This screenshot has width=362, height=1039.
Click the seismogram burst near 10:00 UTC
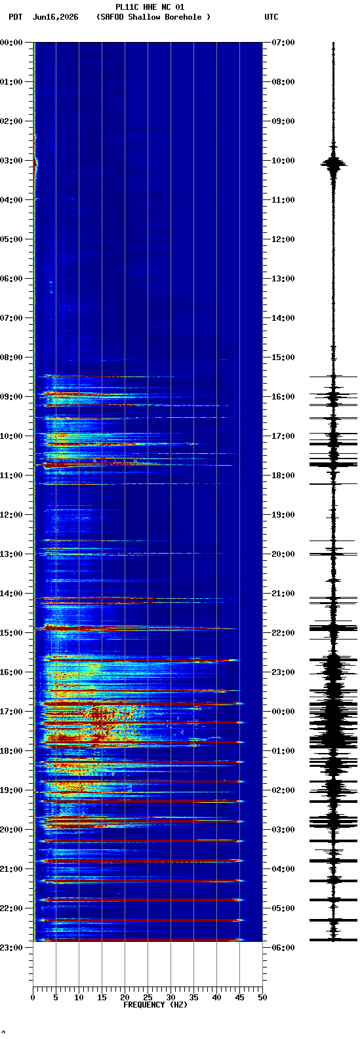pyautogui.click(x=334, y=163)
